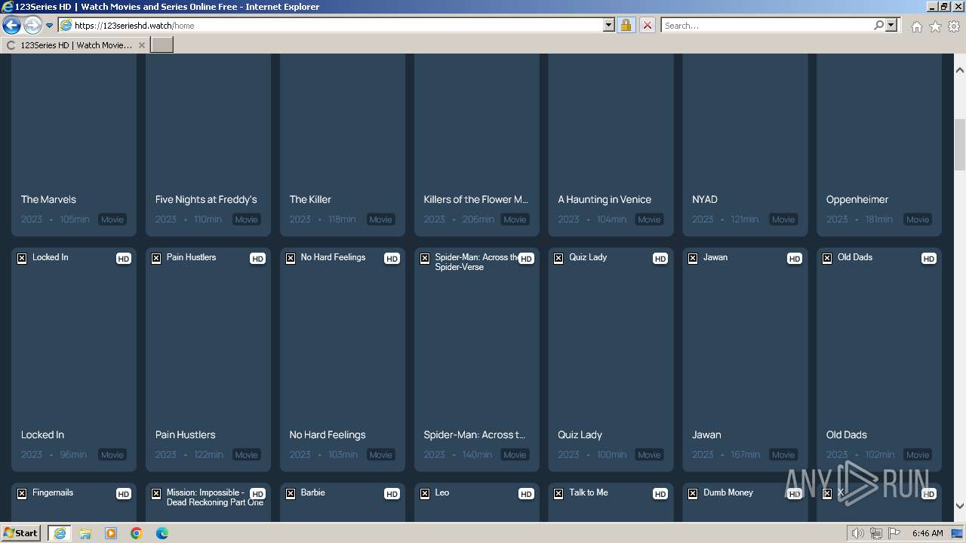Viewport: 966px width, 543px height.
Task: Open the recent pages dropdown arrow
Action: (x=49, y=26)
